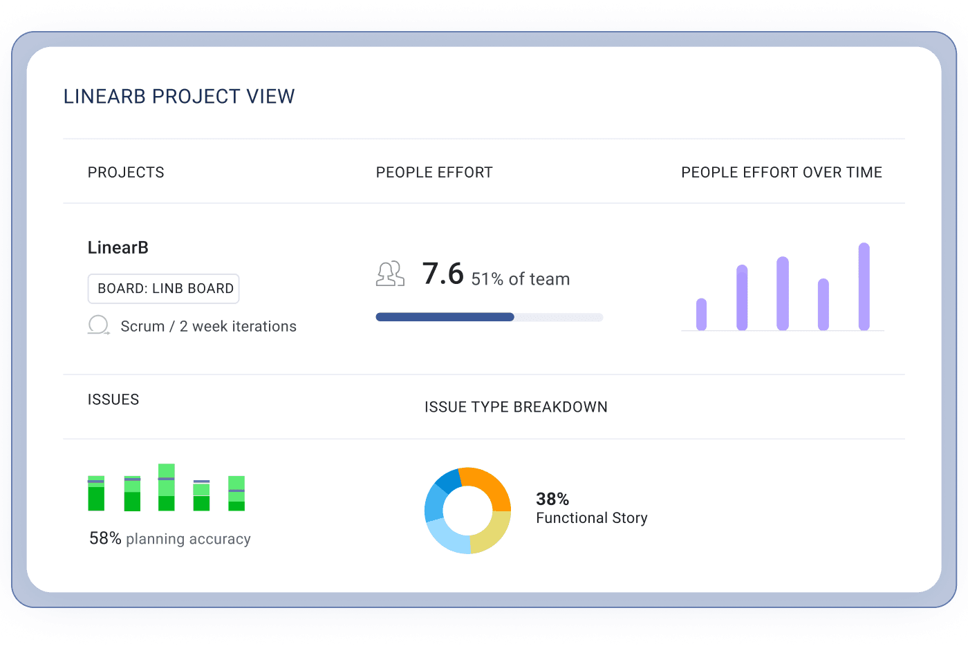This screenshot has width=968, height=646.
Task: Click the people effort team icon
Action: (390, 274)
